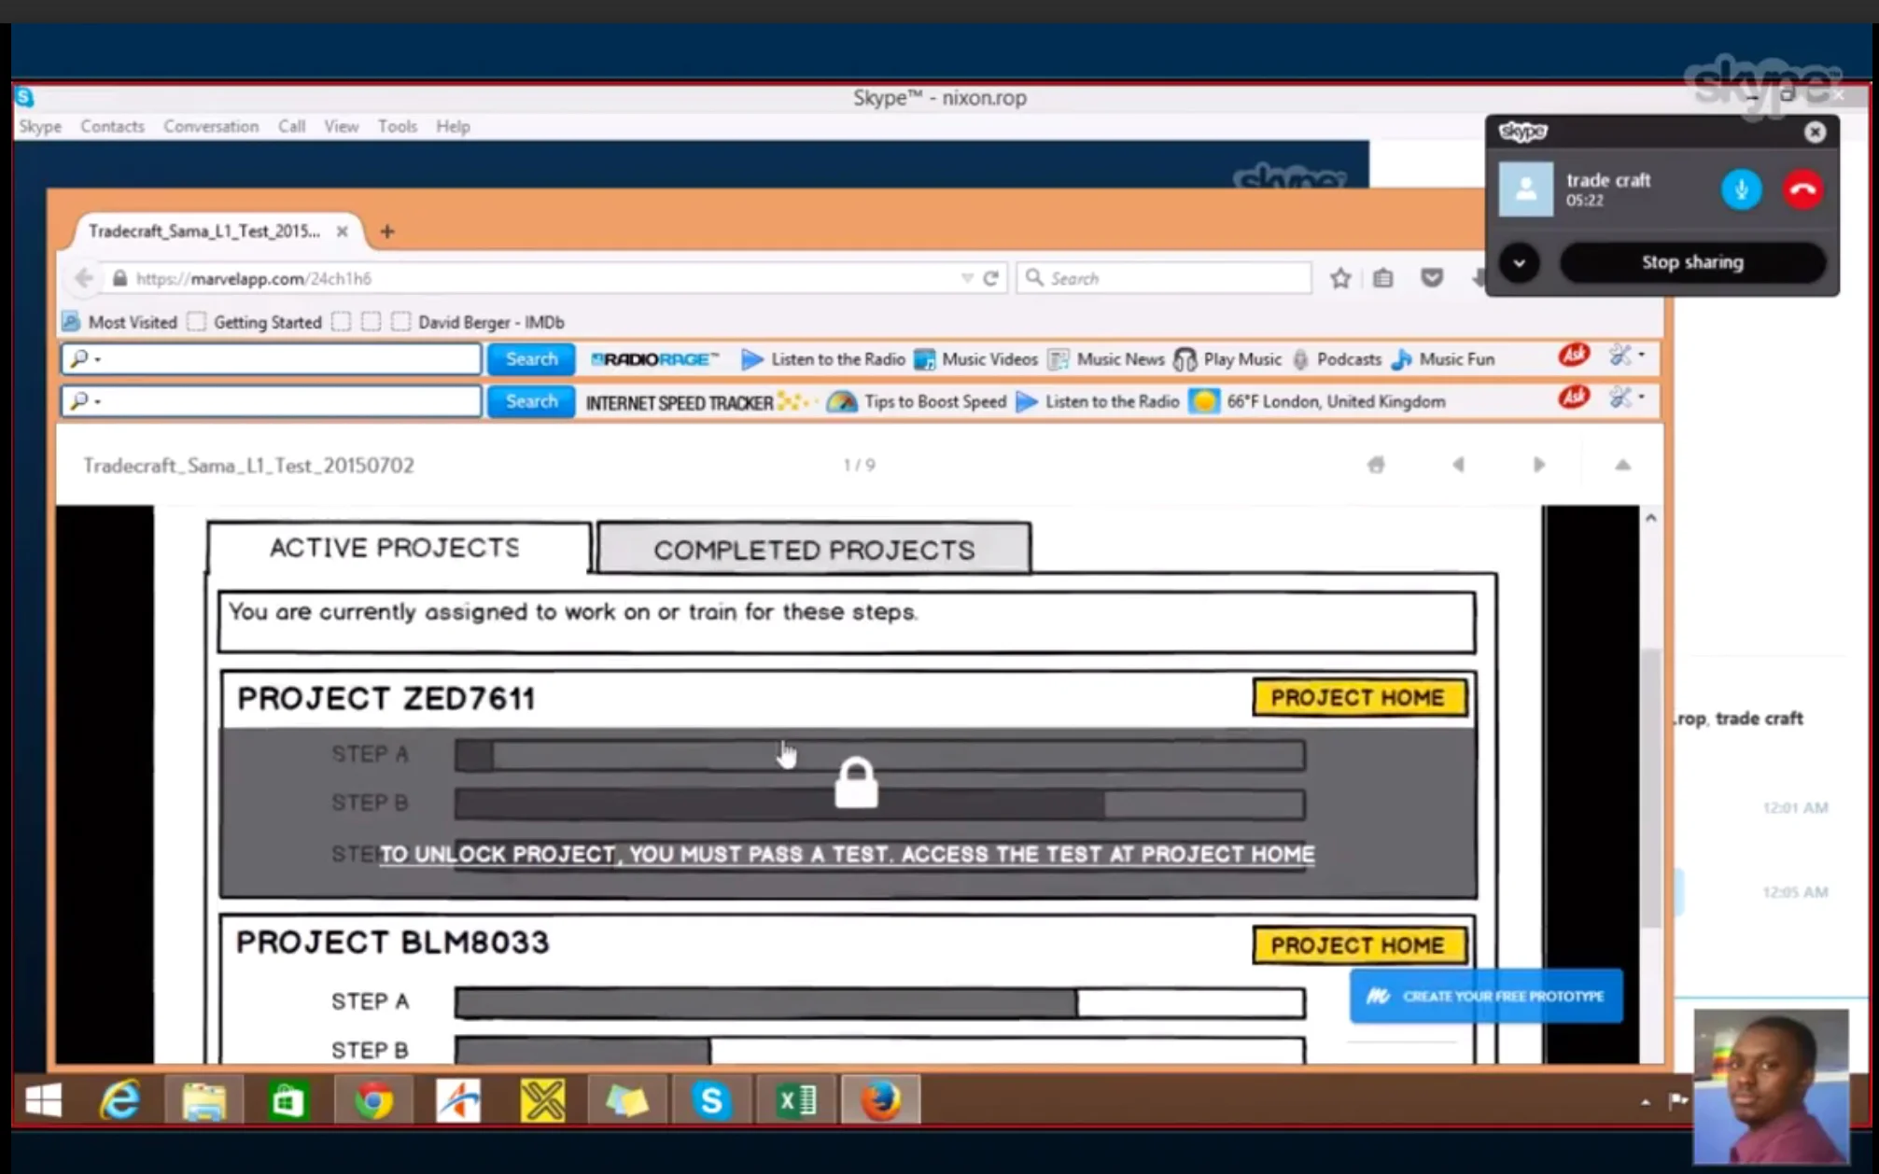Show bookmarks list icon
The width and height of the screenshot is (1879, 1174).
1383,278
